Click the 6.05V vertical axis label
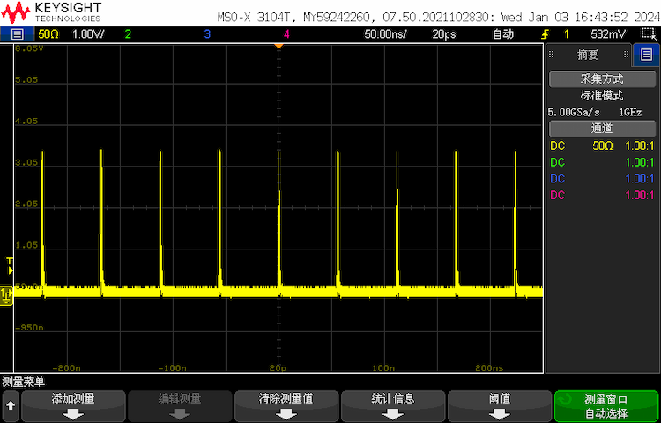The width and height of the screenshot is (661, 423). [29, 48]
